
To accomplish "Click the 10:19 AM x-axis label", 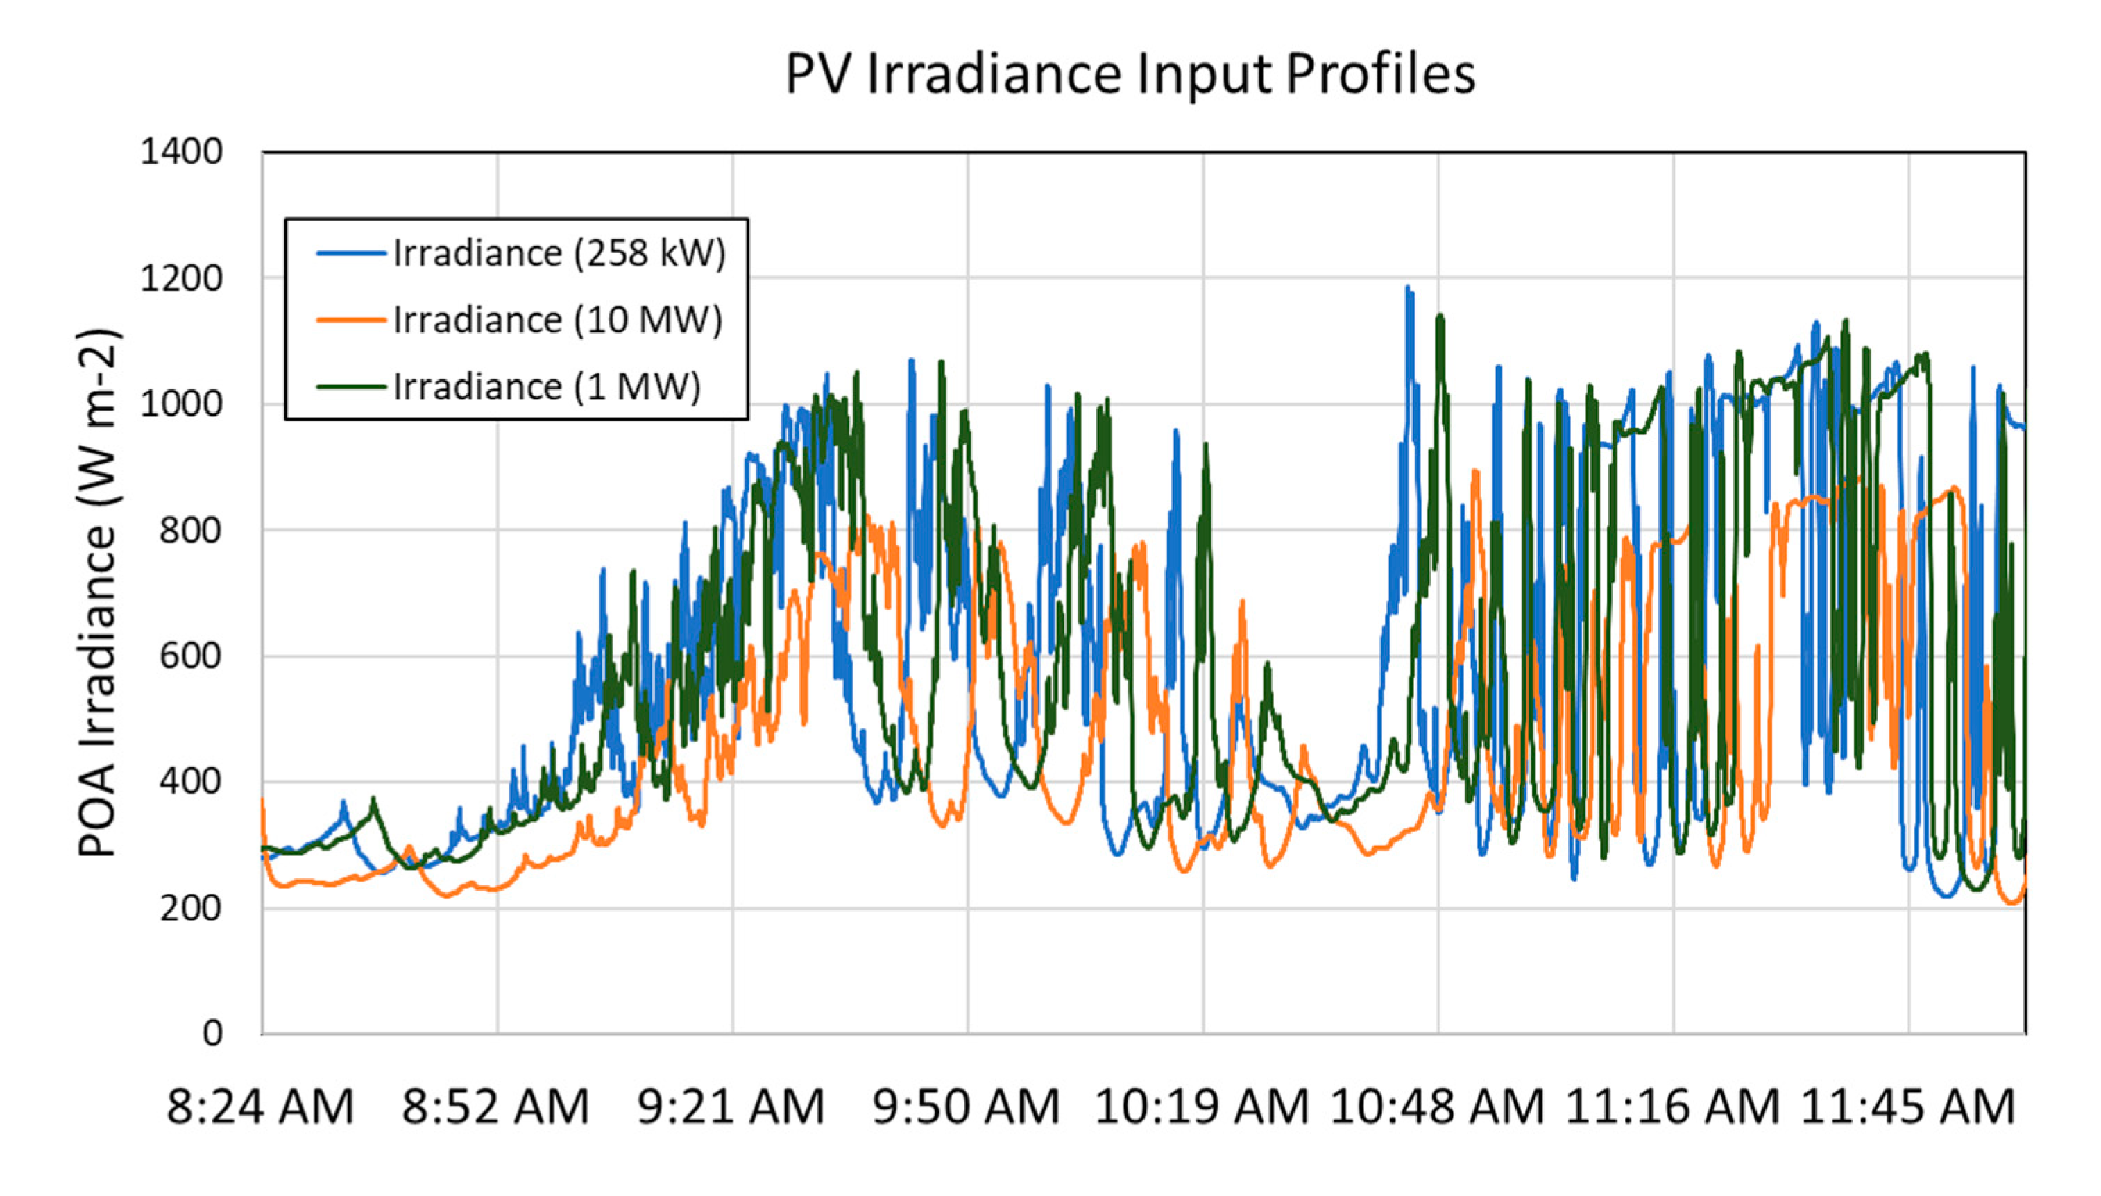I will pyautogui.click(x=1202, y=1107).
